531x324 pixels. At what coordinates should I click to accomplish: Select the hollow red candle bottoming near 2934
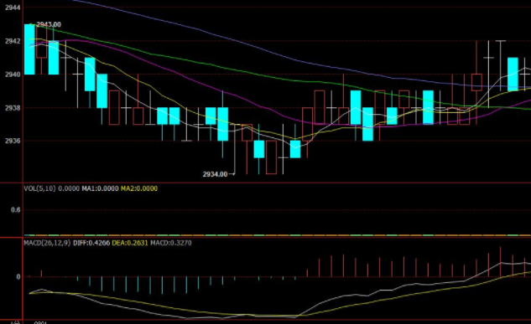tap(271, 157)
